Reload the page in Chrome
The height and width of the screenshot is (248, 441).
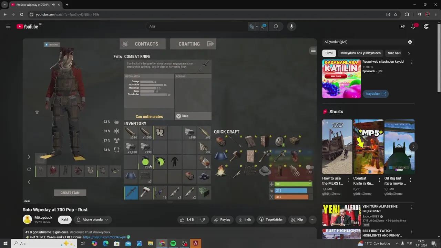21,14
